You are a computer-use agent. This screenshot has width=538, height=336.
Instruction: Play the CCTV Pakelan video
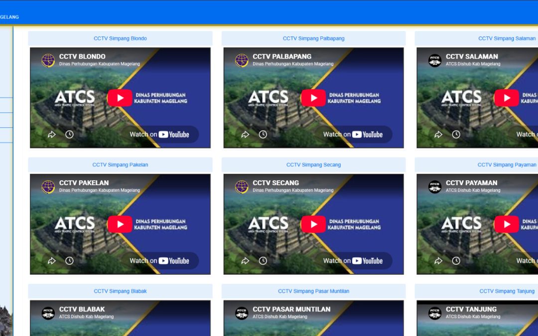[120, 224]
